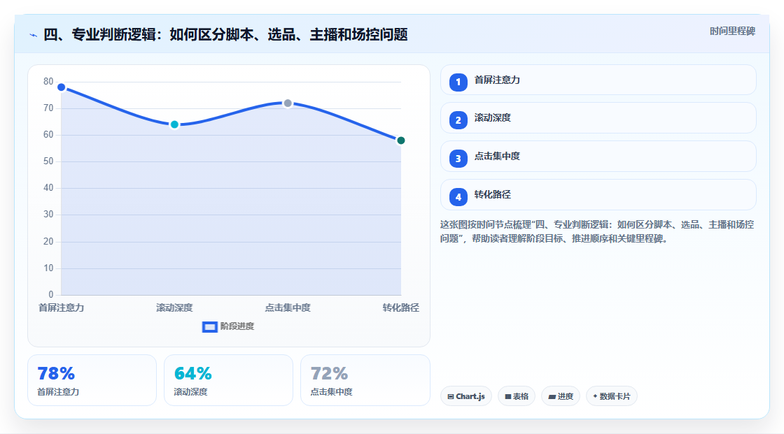This screenshot has height=434, width=784.
Task: Click the 滚动深度 x-axis label
Action: pos(174,308)
